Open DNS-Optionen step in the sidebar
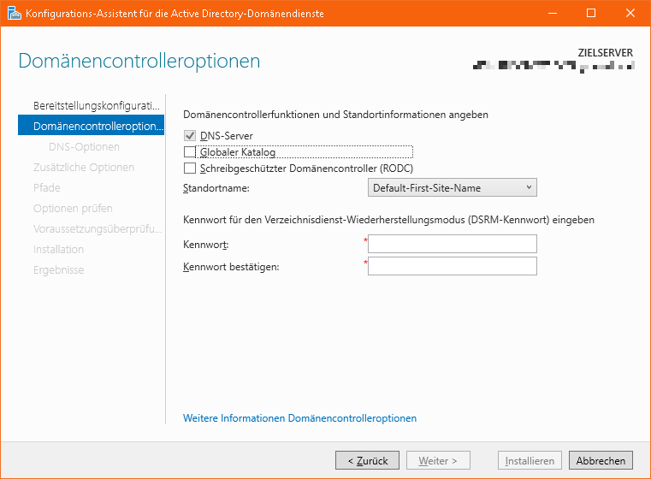This screenshot has height=479, width=651. [84, 146]
